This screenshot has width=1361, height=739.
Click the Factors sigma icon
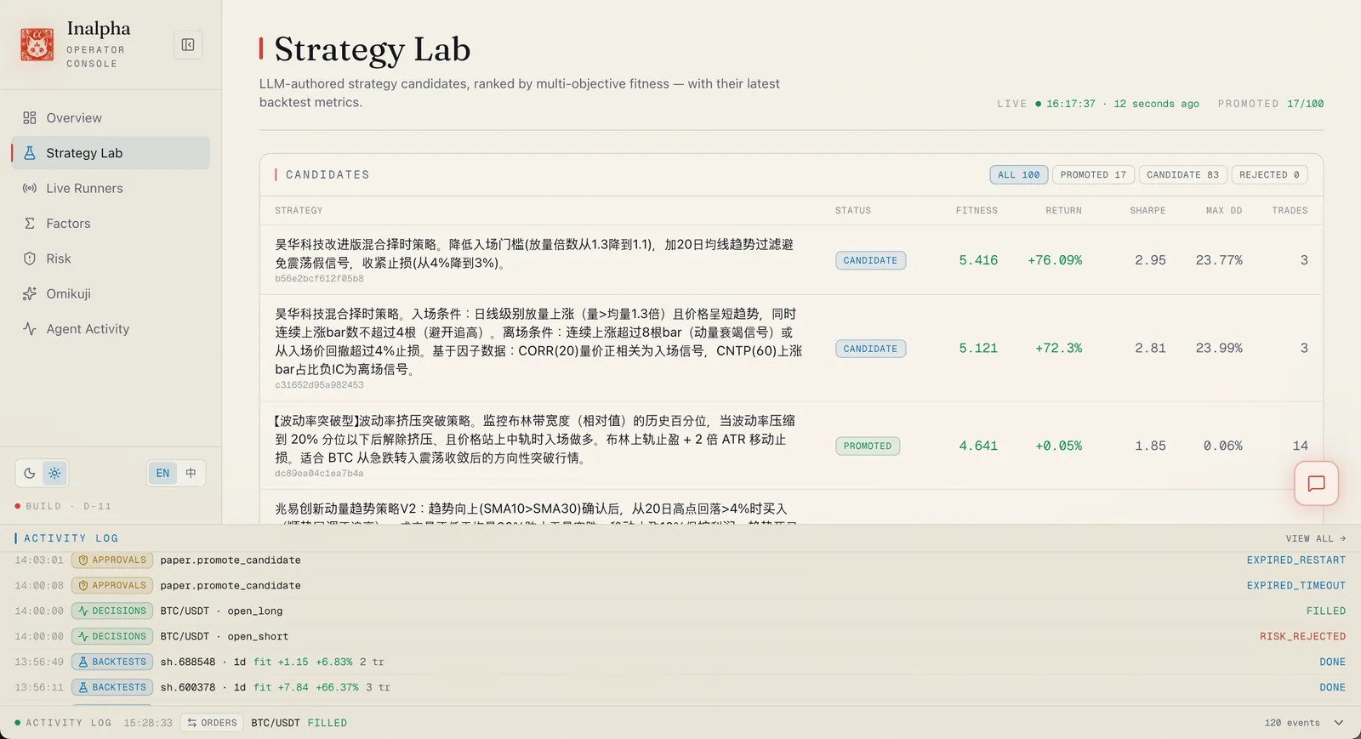point(30,224)
